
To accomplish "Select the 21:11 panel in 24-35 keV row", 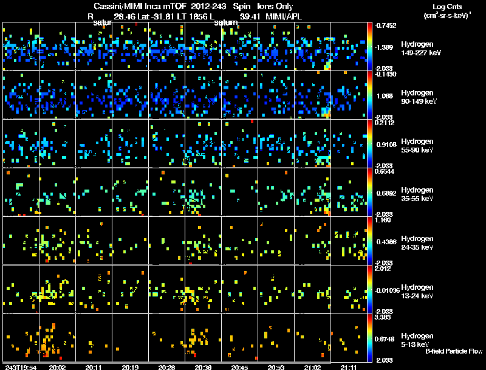I will (349, 241).
